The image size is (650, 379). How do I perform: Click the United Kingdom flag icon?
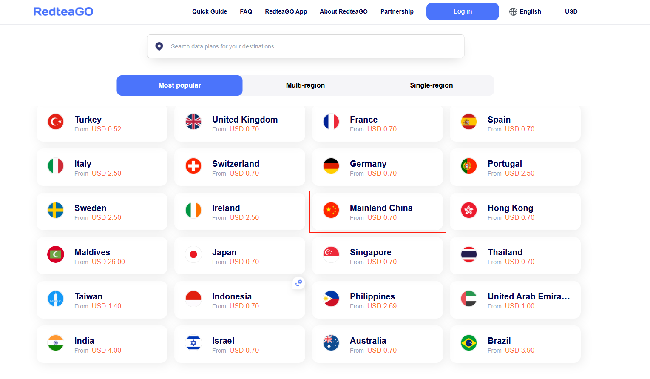tap(193, 122)
